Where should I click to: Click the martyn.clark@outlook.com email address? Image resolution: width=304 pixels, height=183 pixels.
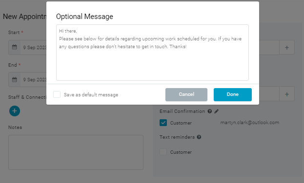[x=250, y=123]
